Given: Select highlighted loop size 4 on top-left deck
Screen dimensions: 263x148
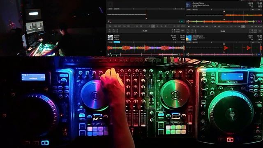Looking at the screenshot, I should (153, 26).
